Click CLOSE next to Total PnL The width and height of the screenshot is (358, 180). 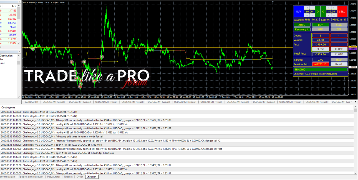[339, 54]
